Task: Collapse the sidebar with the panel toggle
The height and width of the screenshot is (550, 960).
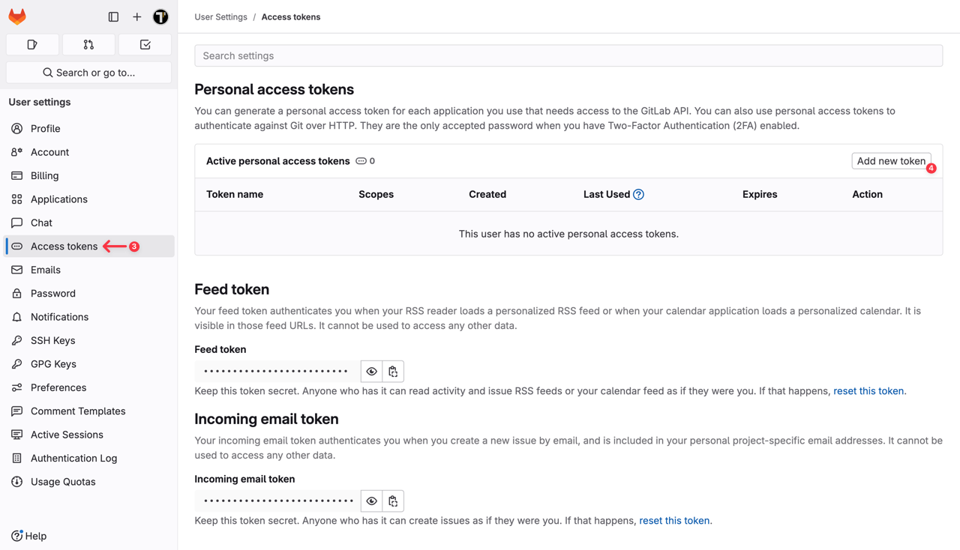Action: pyautogui.click(x=113, y=16)
